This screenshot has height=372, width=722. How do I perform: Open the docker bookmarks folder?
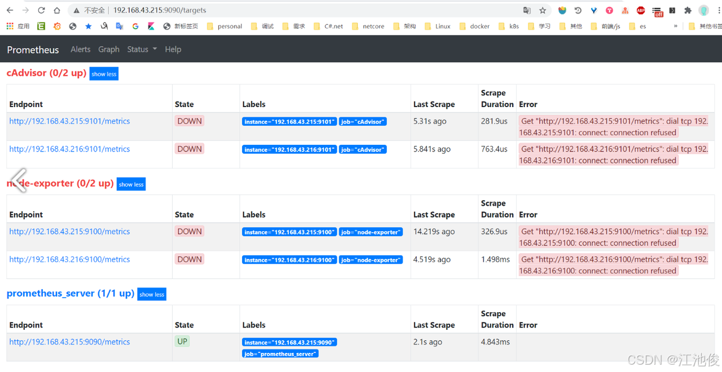coord(474,26)
